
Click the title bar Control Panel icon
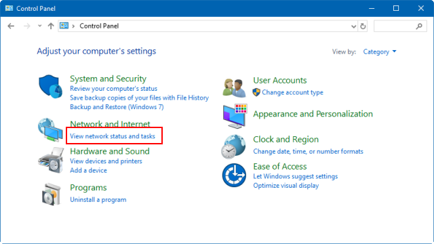[x=9, y=8]
